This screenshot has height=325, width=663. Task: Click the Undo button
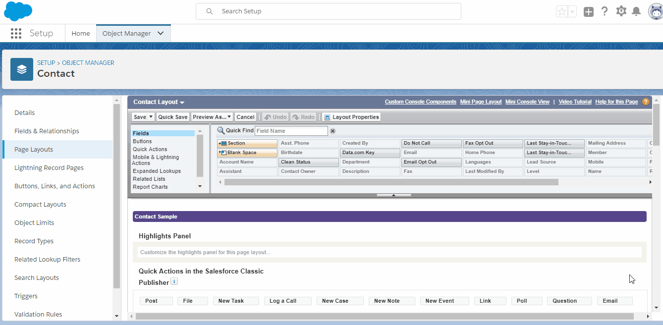coord(276,117)
